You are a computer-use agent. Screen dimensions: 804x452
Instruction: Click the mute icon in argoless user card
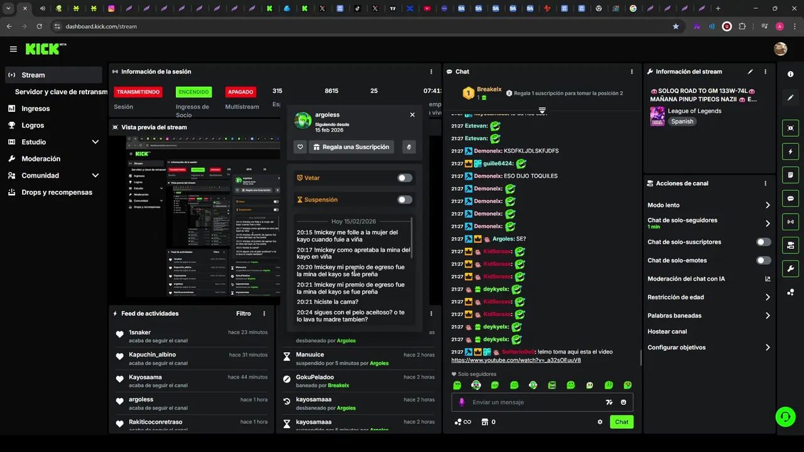pyautogui.click(x=409, y=147)
